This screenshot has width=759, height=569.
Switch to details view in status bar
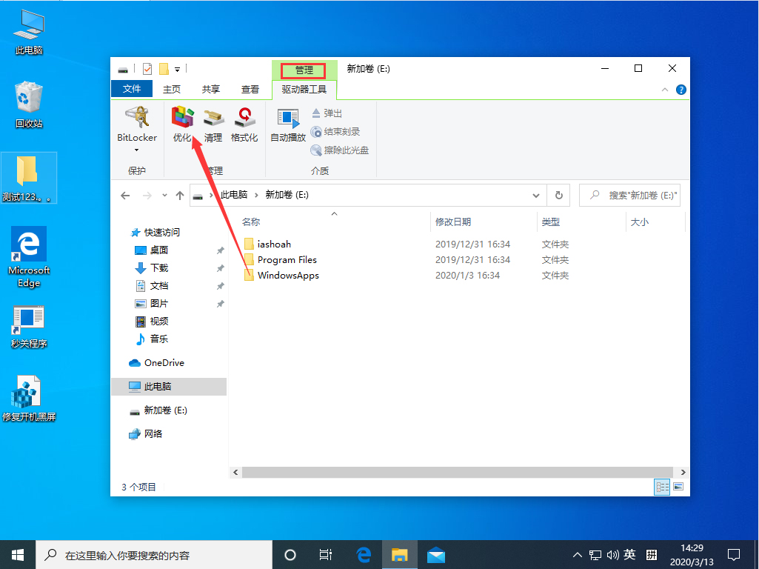pyautogui.click(x=661, y=487)
